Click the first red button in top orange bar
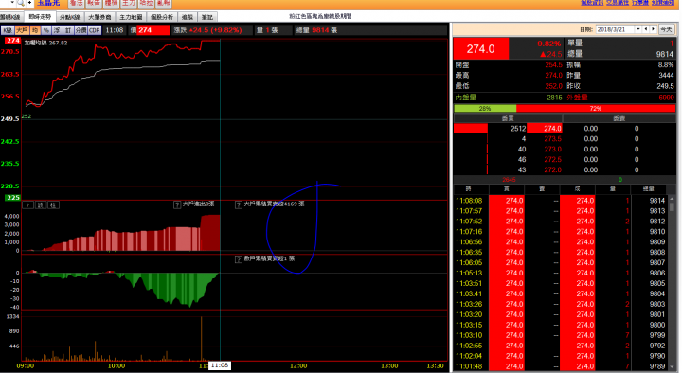The image size is (682, 373). click(x=77, y=3)
